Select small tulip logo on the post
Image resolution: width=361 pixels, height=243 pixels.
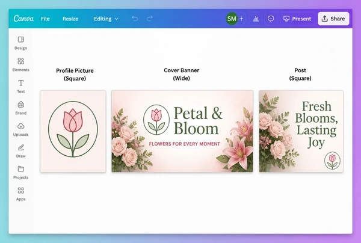pyautogui.click(x=332, y=161)
